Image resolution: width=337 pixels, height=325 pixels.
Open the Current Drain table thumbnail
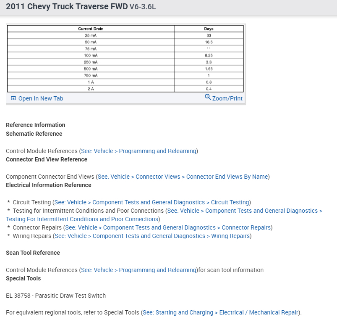tap(125, 58)
